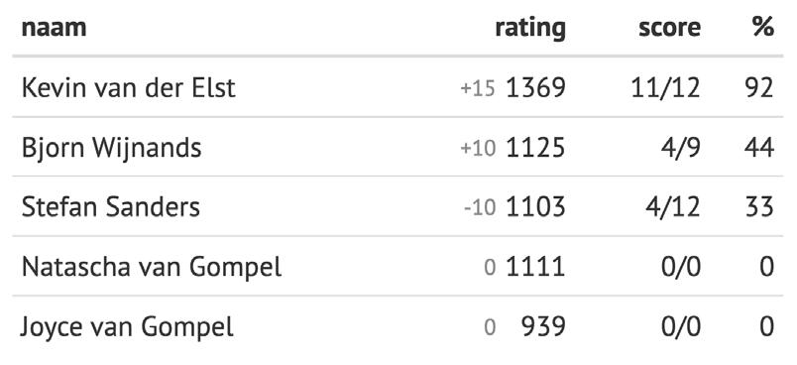The image size is (797, 365).
Task: Select Joyce van Gompel's name
Action: [x=127, y=326]
